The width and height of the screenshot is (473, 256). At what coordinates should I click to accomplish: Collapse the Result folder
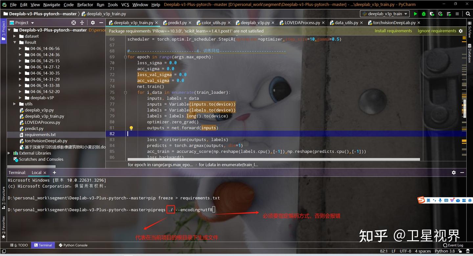point(14,42)
